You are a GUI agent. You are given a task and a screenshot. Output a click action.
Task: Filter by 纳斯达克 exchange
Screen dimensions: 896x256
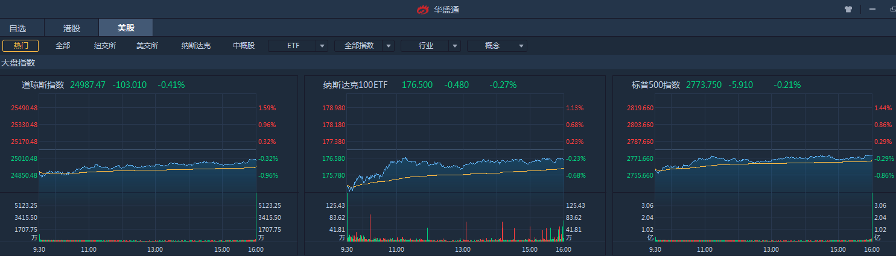[x=196, y=46]
